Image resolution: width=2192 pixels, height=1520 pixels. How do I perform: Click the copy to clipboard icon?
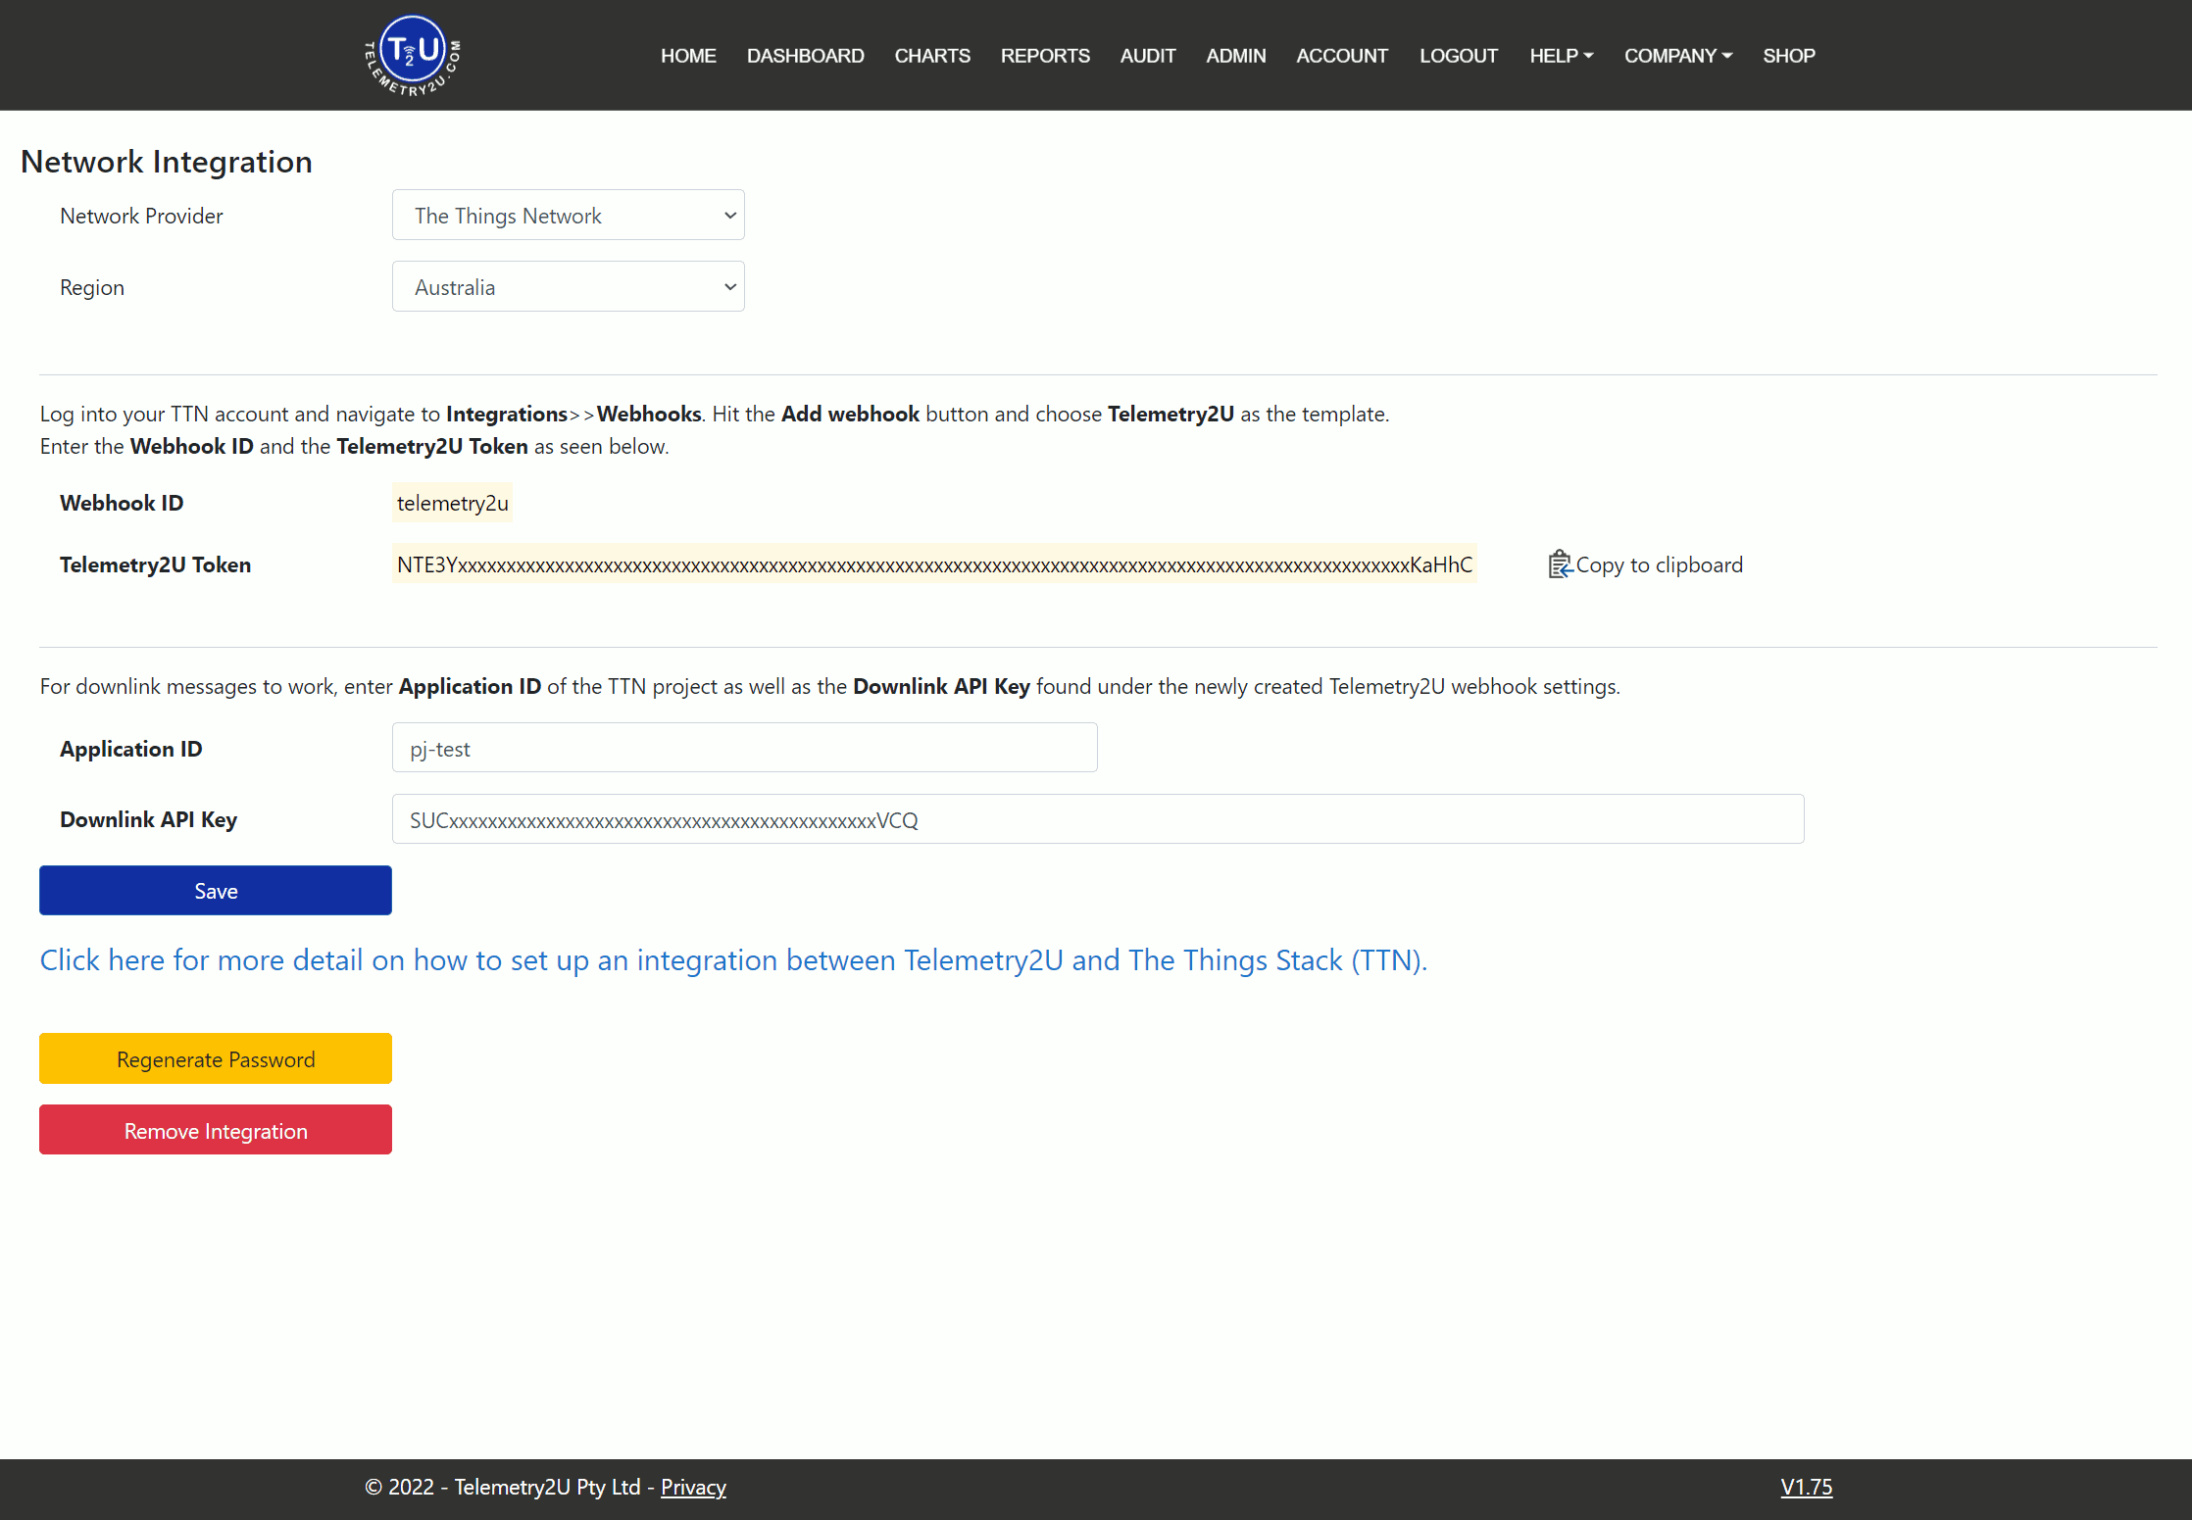(x=1560, y=564)
